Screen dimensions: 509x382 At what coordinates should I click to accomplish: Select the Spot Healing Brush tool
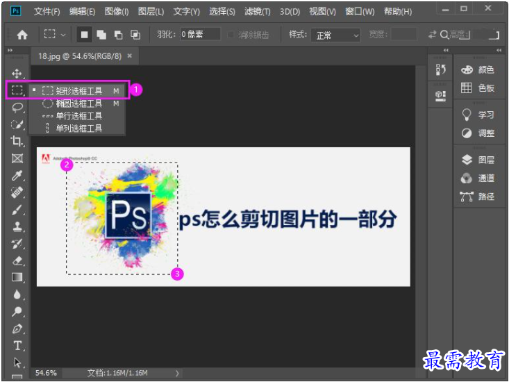17,192
